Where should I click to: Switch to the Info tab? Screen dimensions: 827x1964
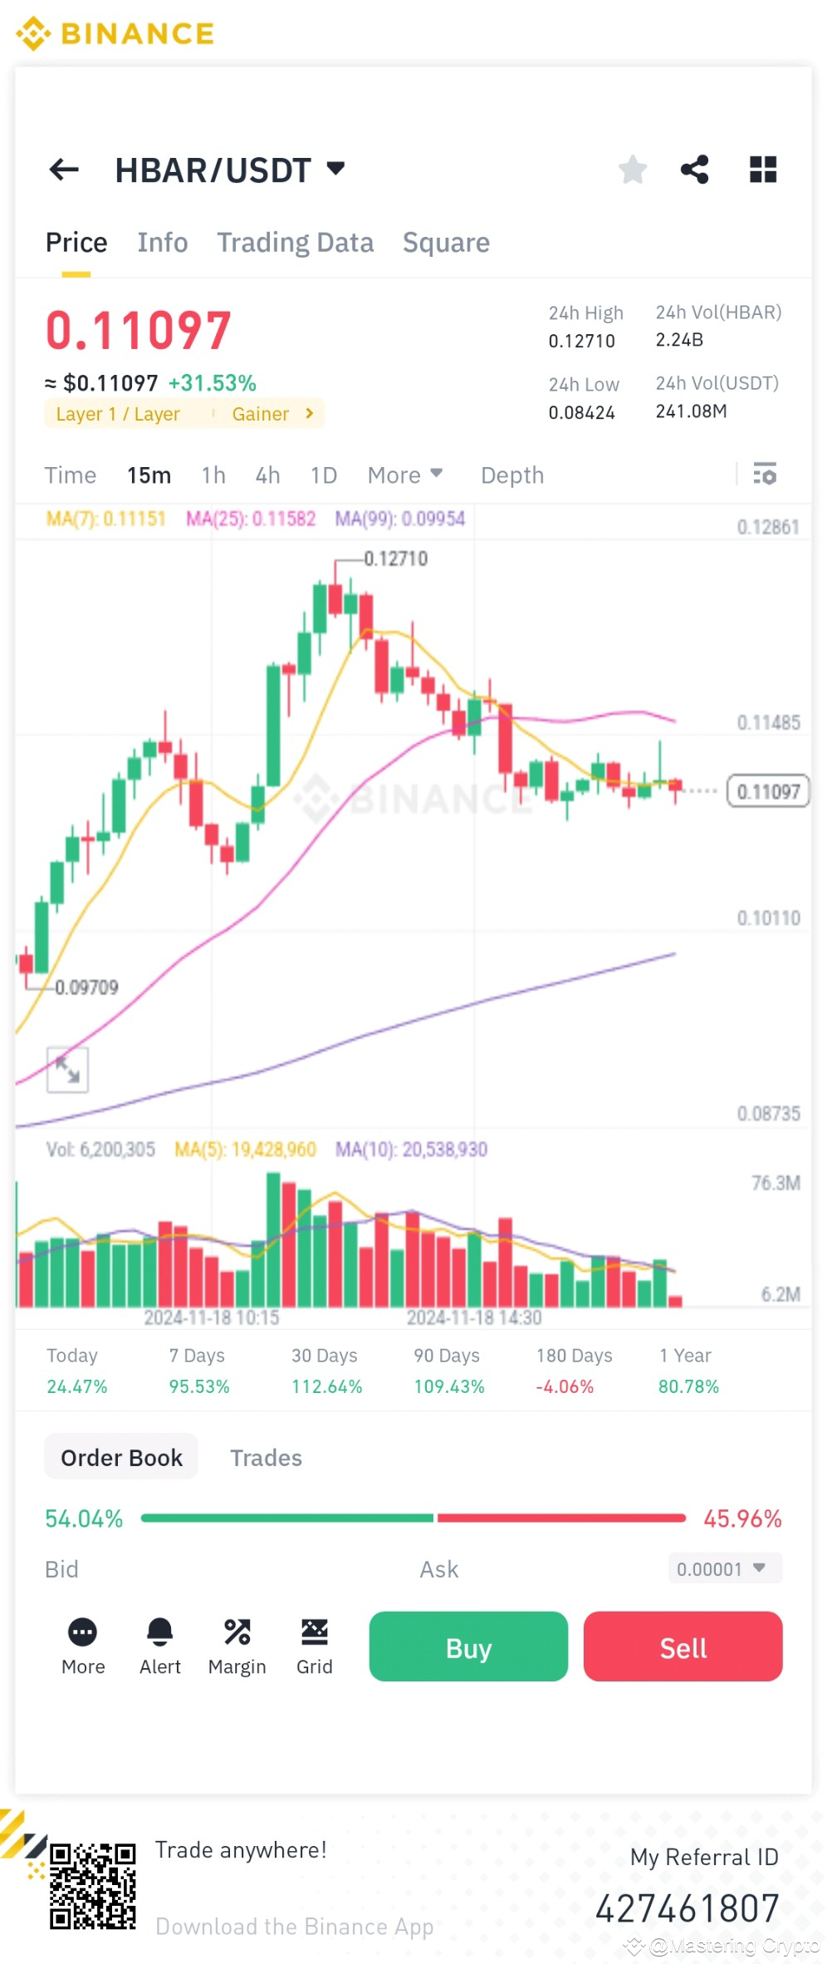click(x=162, y=242)
